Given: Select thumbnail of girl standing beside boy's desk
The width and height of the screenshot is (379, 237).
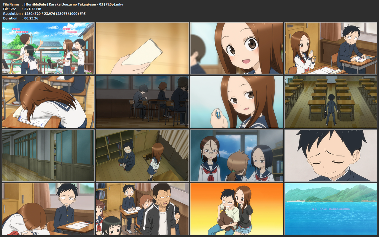Looking at the screenshot, I should point(331,48).
